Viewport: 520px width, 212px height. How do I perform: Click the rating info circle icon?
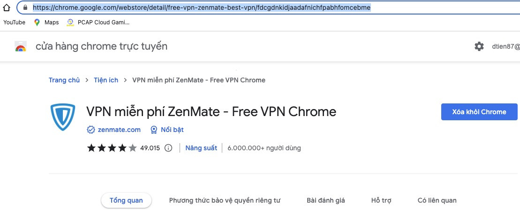[168, 148]
